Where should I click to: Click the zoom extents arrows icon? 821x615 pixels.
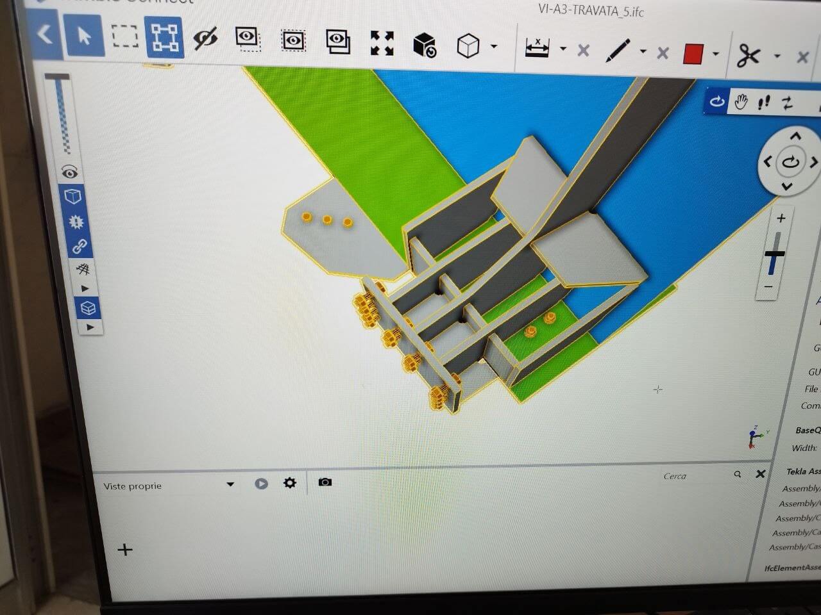(382, 43)
